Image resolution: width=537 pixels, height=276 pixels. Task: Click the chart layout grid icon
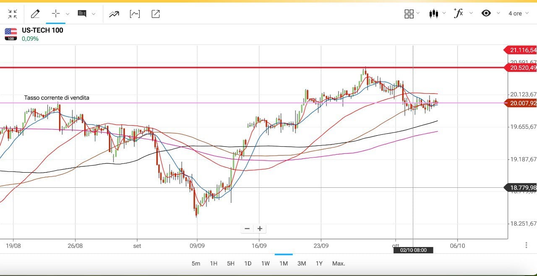(x=409, y=14)
